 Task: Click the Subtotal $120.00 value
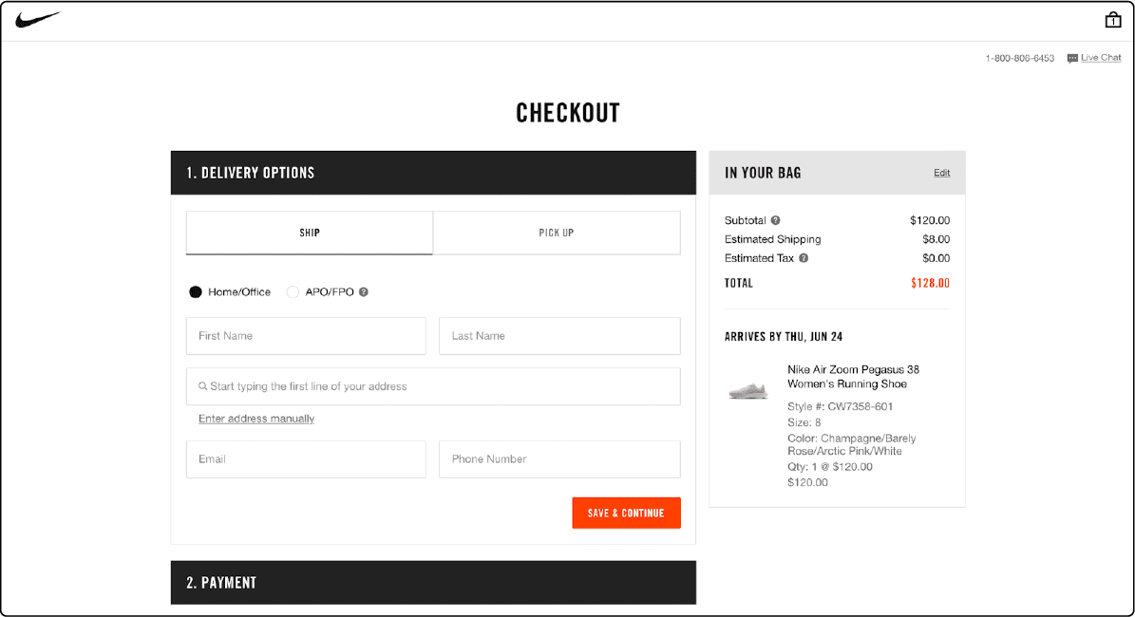point(930,220)
